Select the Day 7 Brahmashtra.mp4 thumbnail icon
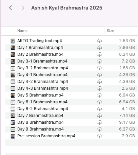 point(13,116)
